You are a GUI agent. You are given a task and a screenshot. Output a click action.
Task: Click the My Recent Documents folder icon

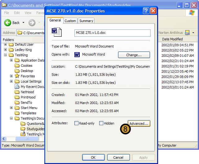point(17,87)
